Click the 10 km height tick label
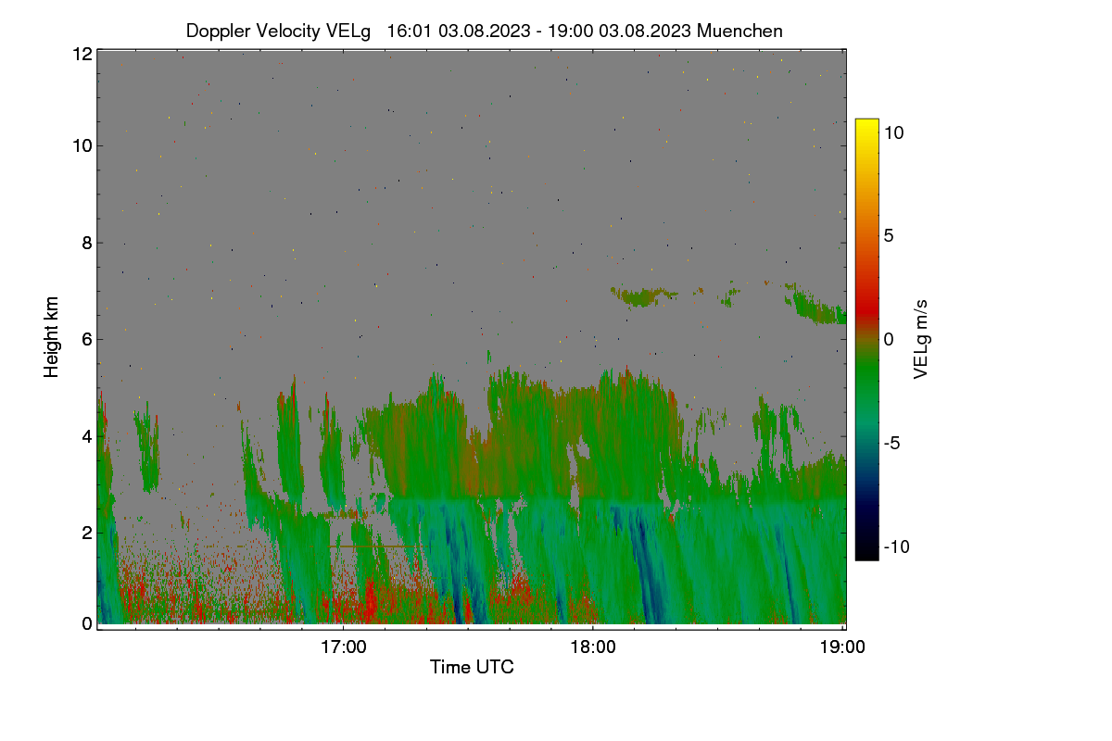This screenshot has width=1112, height=741. click(82, 145)
